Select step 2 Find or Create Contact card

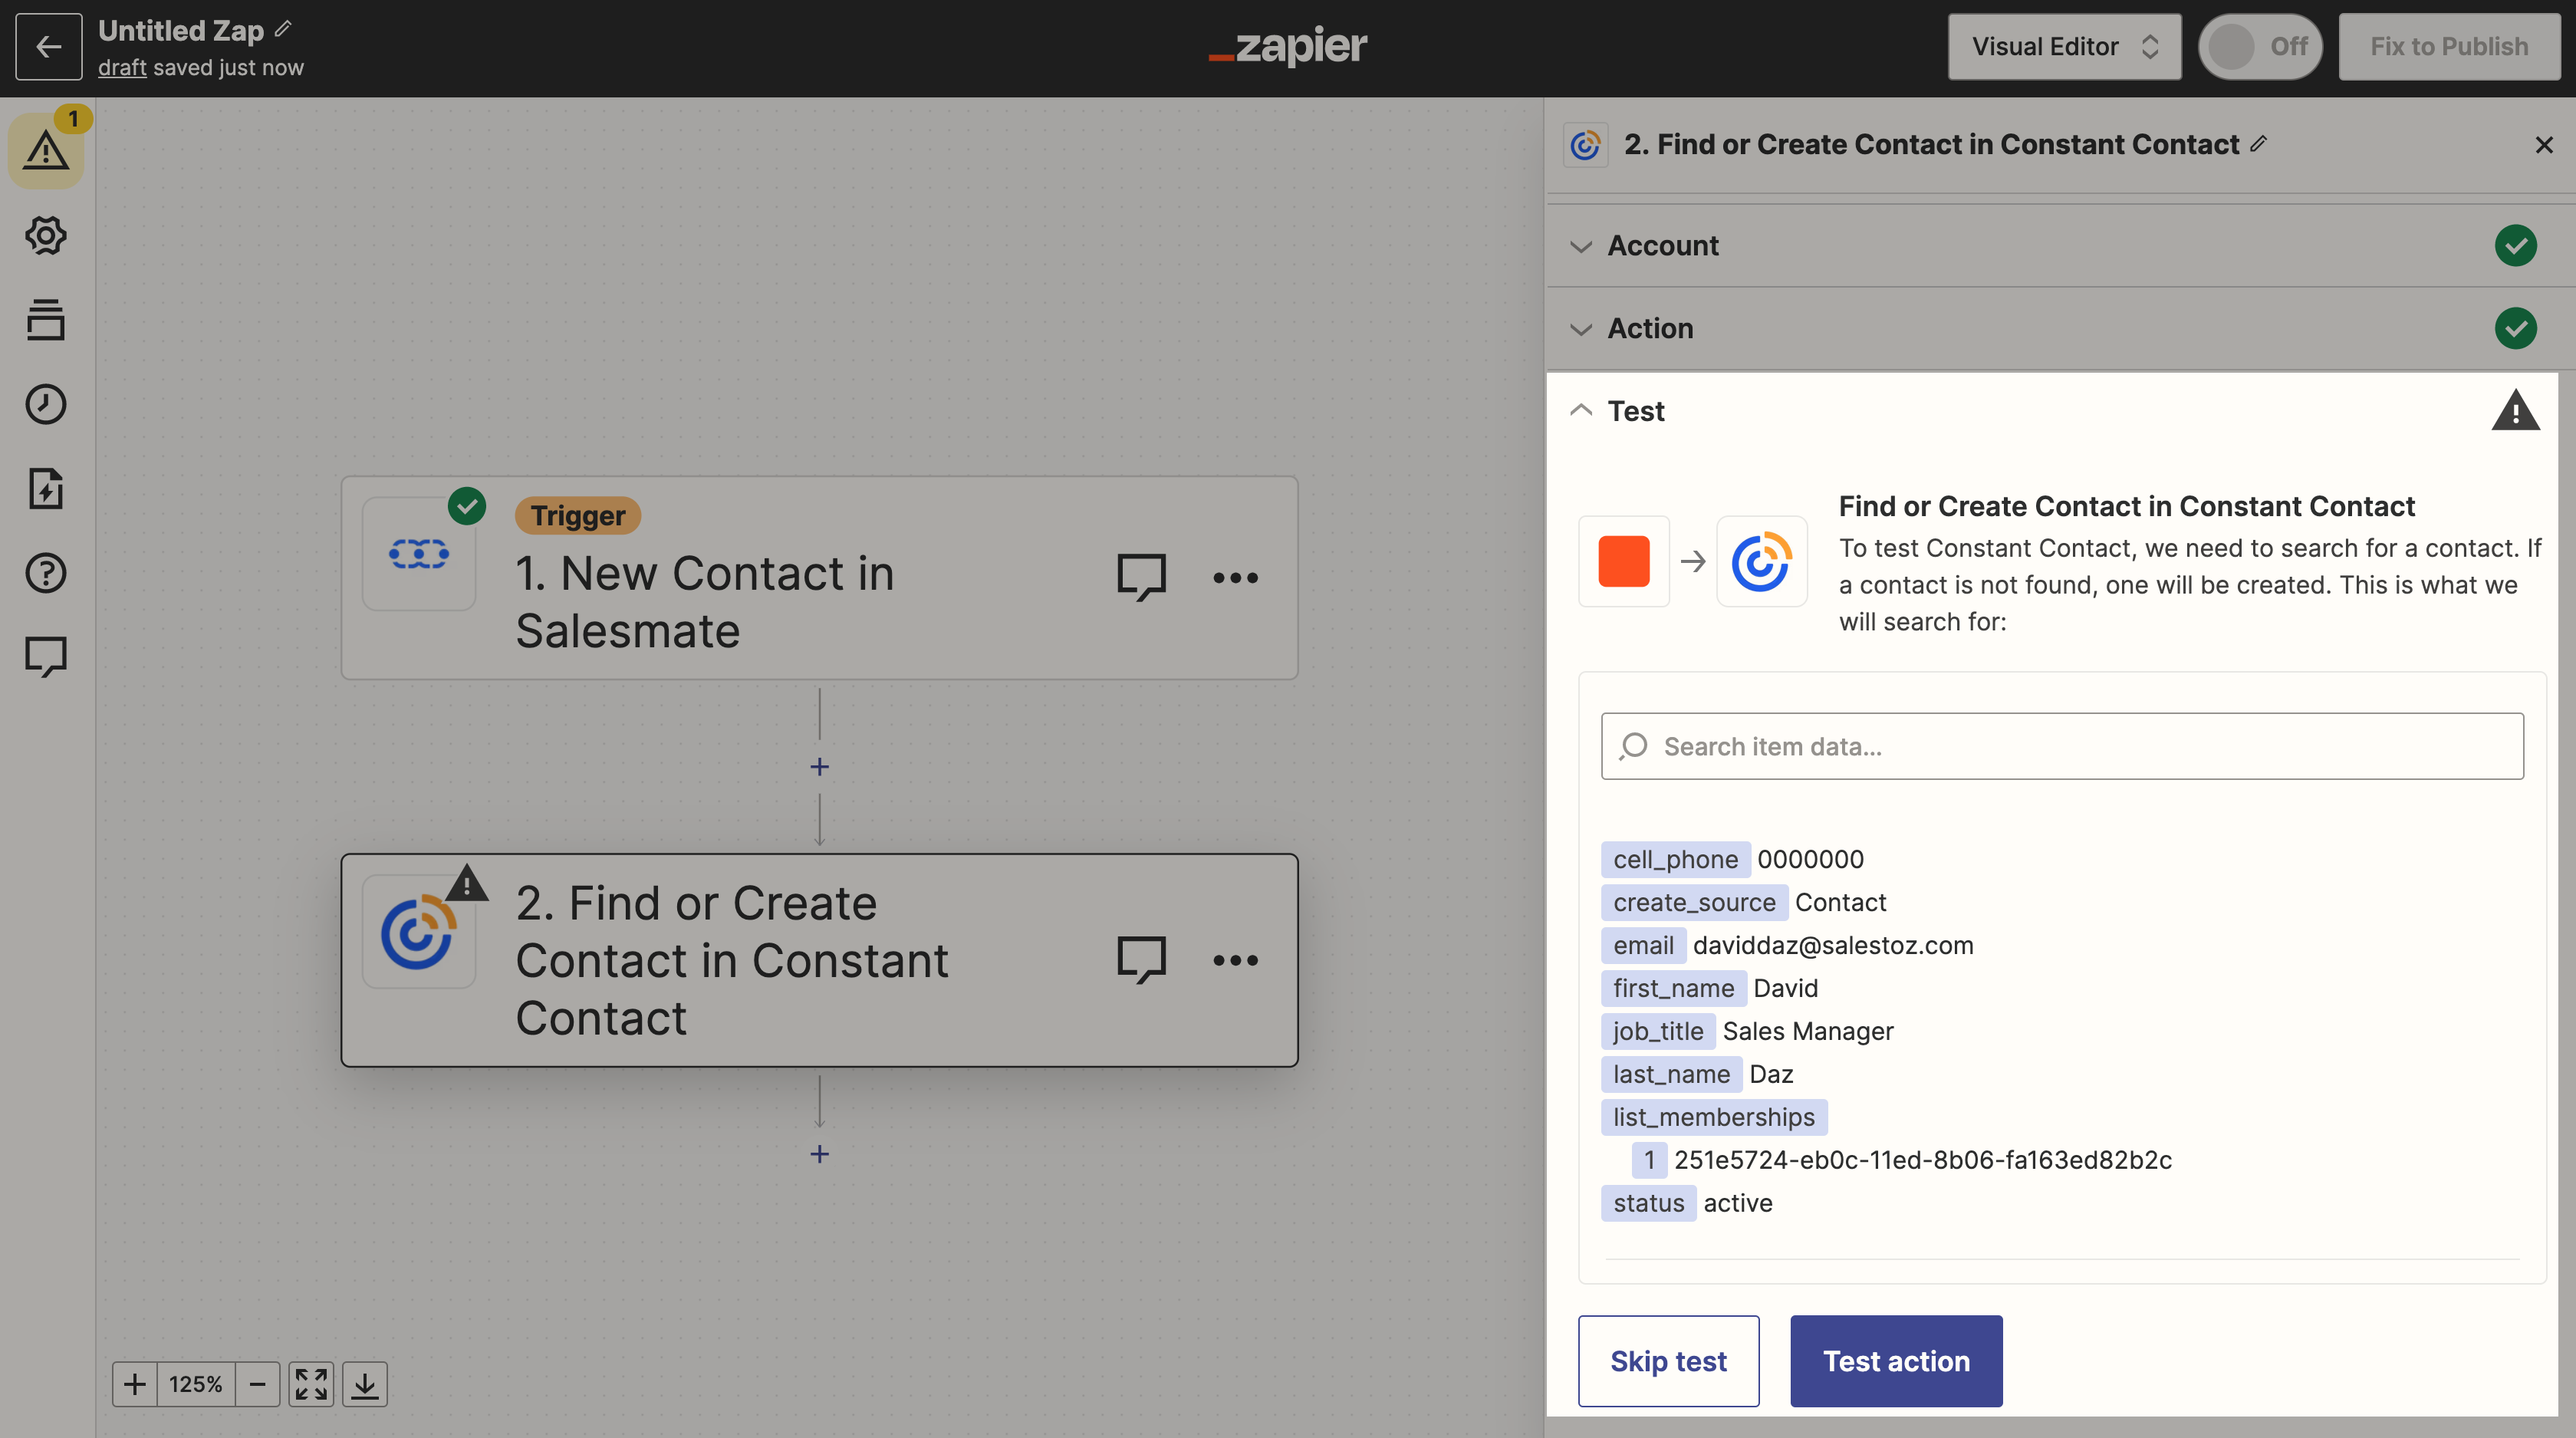pyautogui.click(x=819, y=960)
